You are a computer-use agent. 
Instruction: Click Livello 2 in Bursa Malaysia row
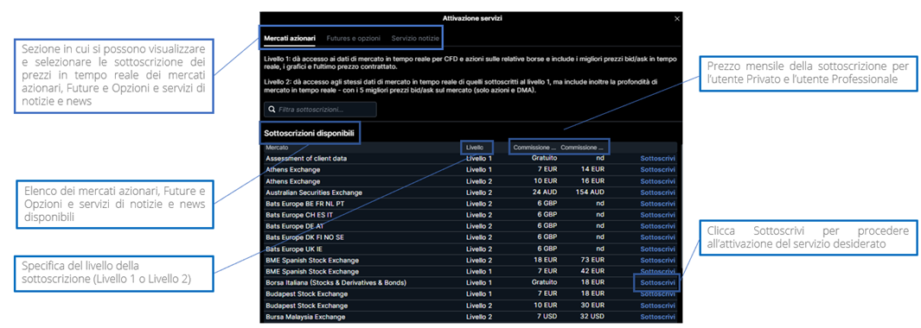pos(479,317)
